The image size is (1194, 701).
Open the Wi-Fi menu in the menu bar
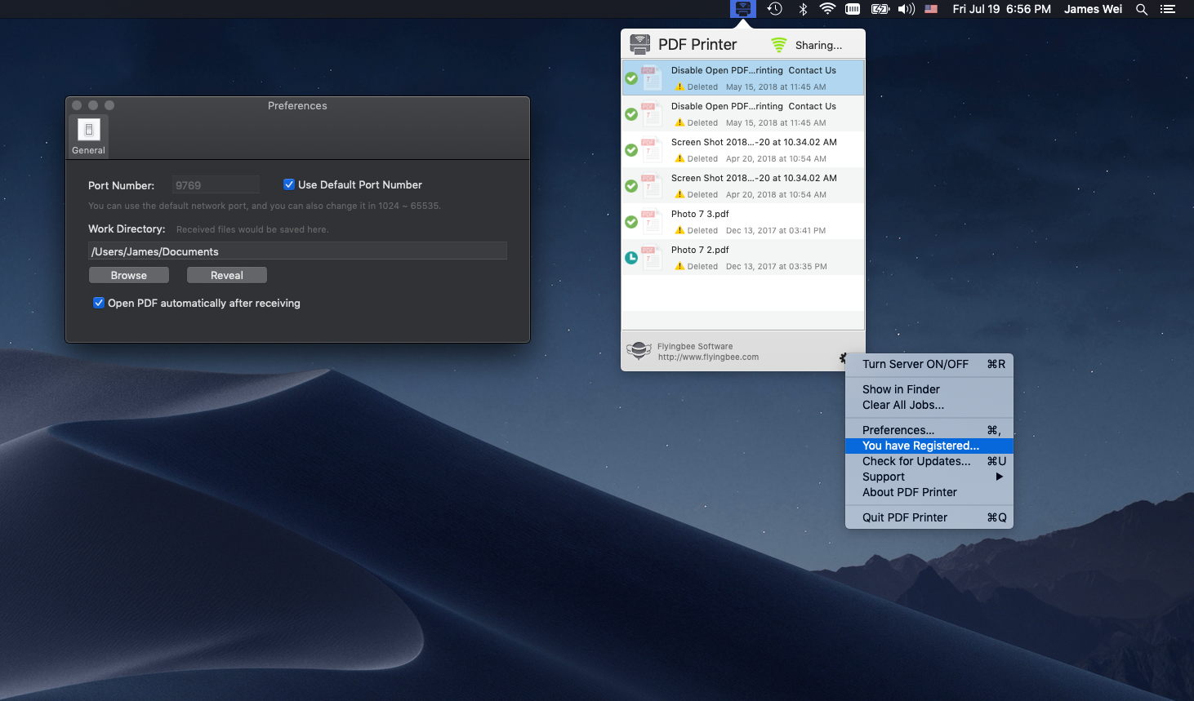tap(827, 9)
